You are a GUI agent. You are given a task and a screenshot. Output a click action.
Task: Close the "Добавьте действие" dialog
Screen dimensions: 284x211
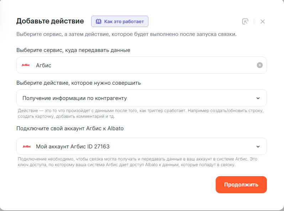[x=263, y=21]
